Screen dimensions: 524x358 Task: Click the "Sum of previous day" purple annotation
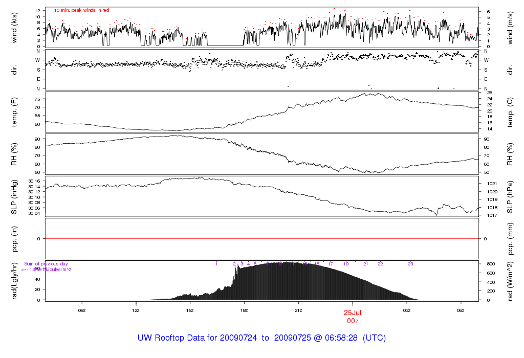point(46,264)
